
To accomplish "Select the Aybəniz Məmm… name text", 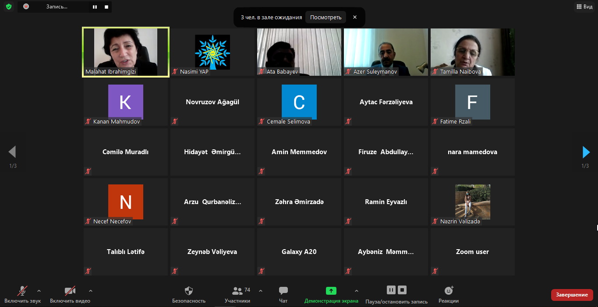I will (x=386, y=252).
